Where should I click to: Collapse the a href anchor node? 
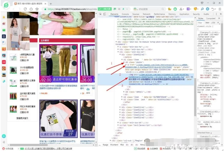pyautogui.click(x=126, y=65)
